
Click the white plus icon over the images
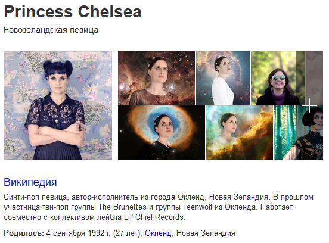pos(309,105)
